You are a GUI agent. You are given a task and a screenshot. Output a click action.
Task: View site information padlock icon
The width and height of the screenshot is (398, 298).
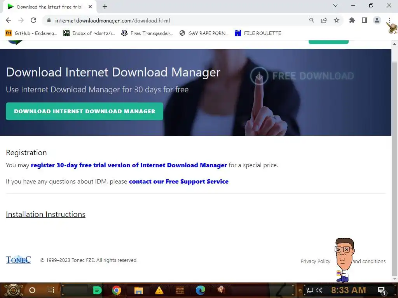coord(49,20)
